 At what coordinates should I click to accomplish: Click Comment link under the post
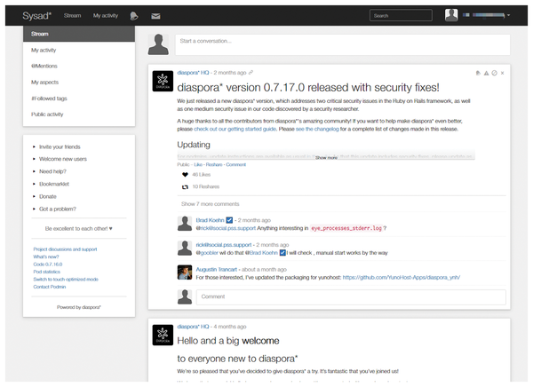click(x=236, y=165)
